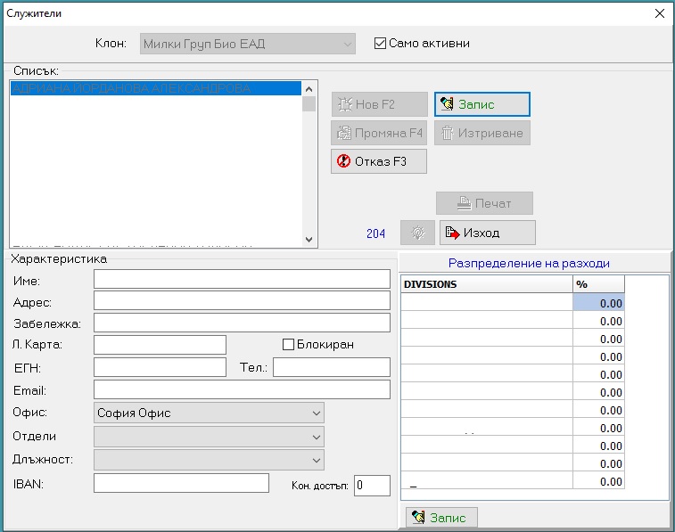
Task: Click the DIVISIONS column header
Action: point(487,284)
